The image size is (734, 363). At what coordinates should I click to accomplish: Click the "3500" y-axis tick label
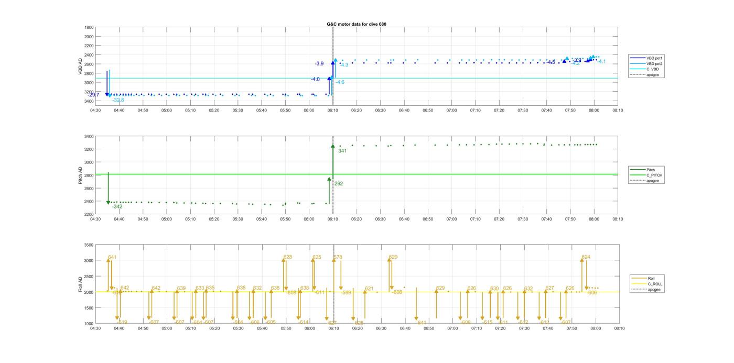point(89,245)
